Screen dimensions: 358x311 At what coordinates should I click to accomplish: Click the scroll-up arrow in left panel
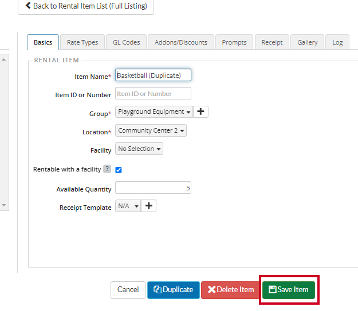tap(3, 59)
